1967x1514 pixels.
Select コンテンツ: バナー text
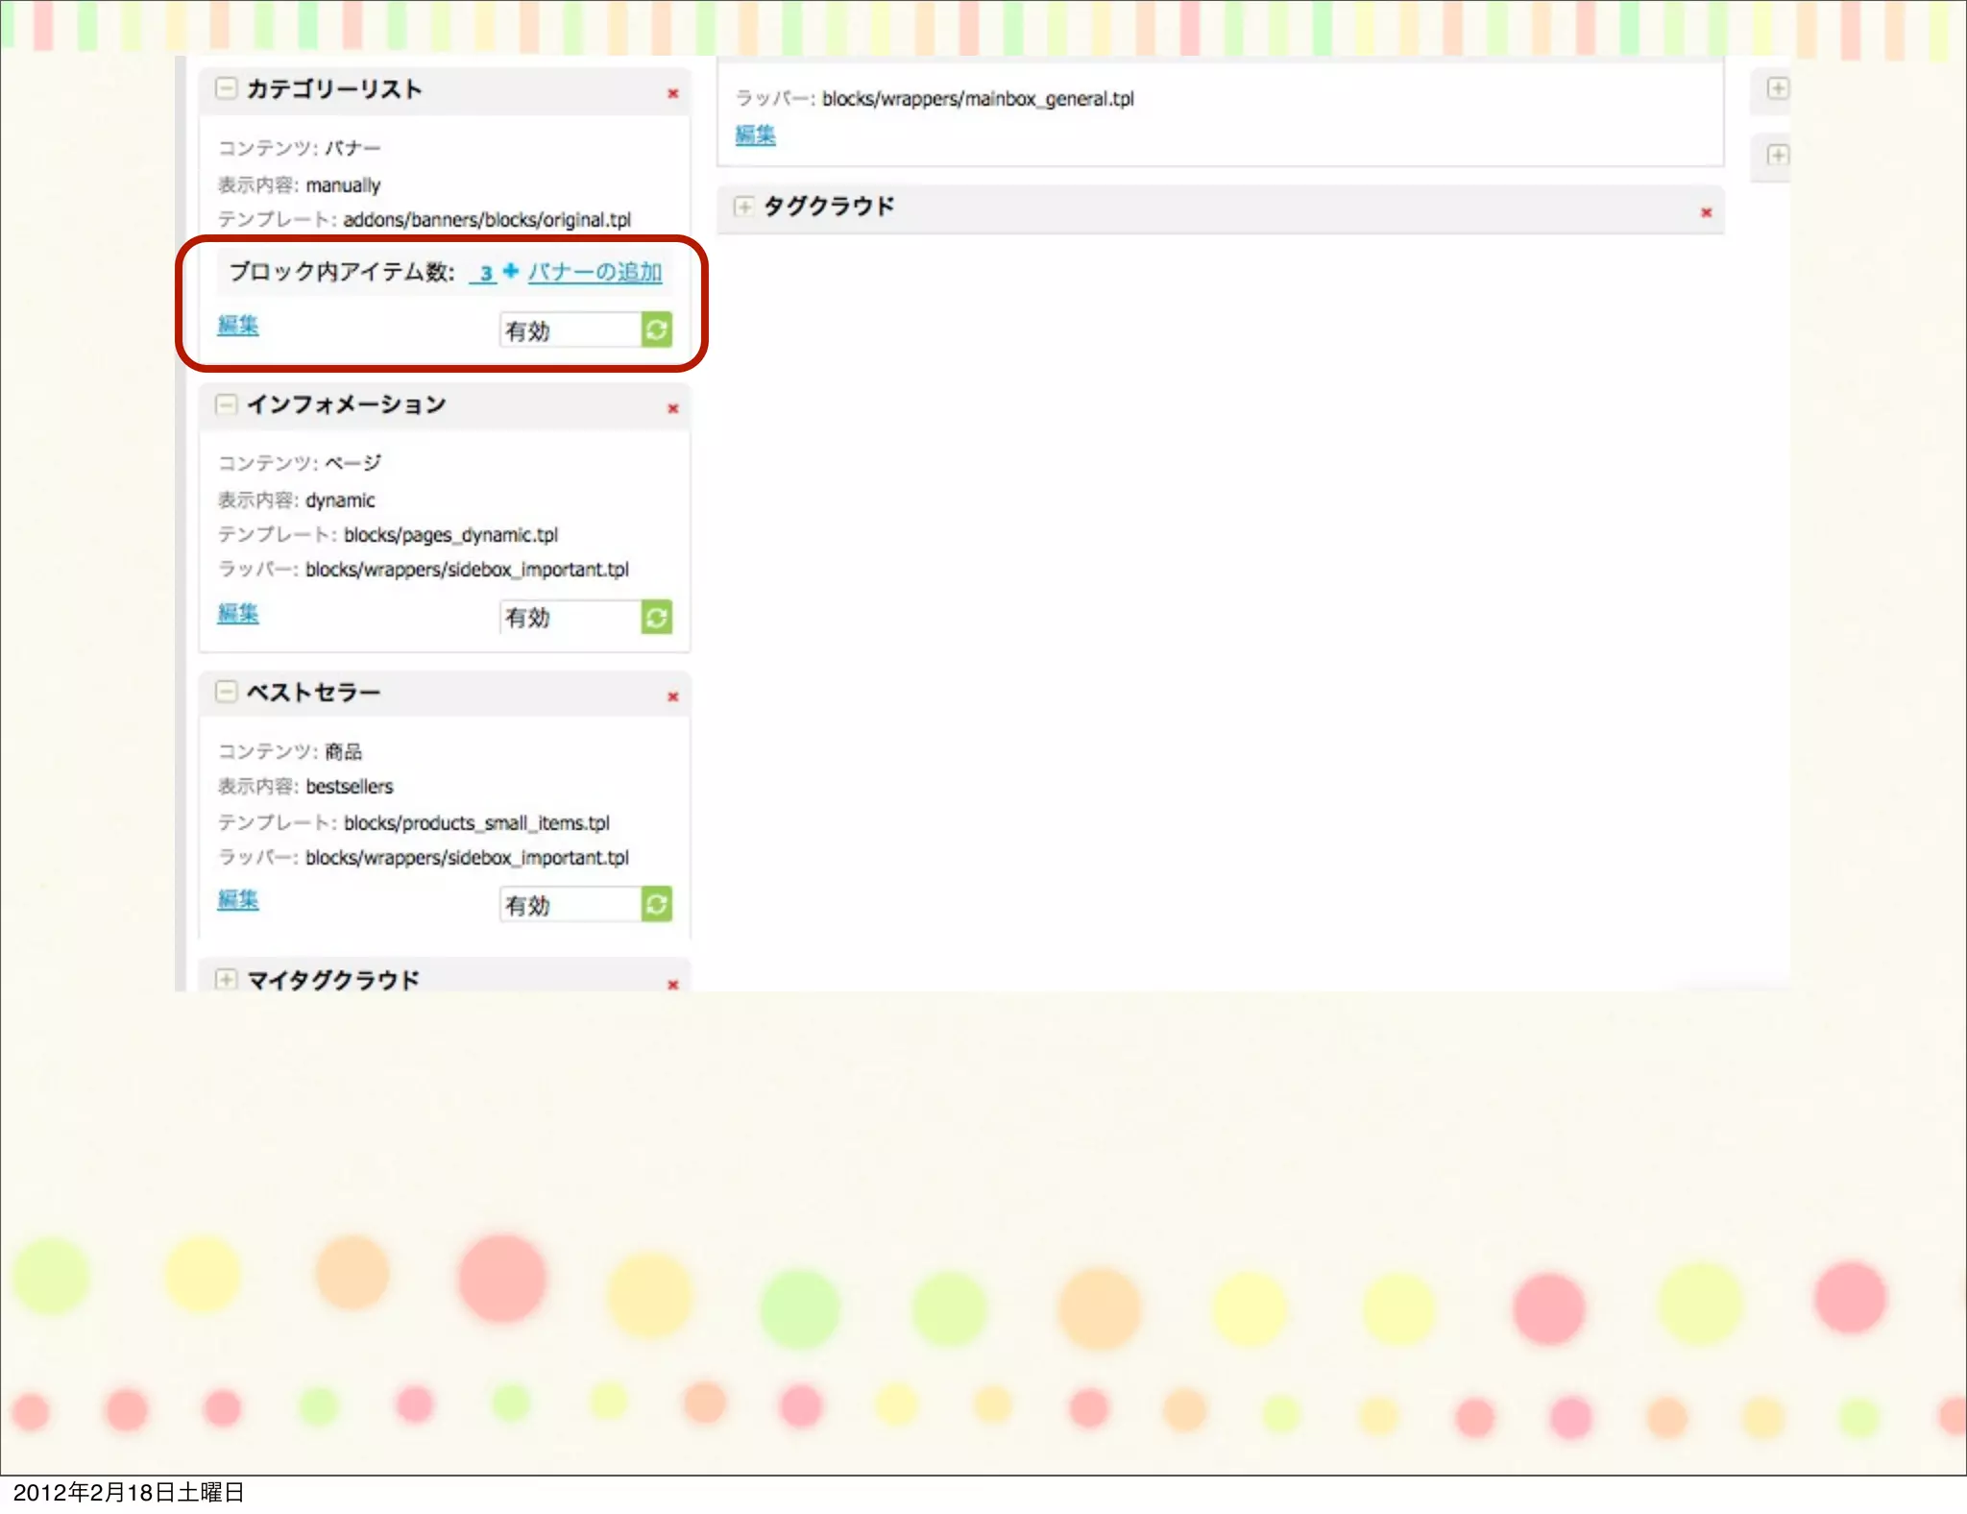pos(300,148)
